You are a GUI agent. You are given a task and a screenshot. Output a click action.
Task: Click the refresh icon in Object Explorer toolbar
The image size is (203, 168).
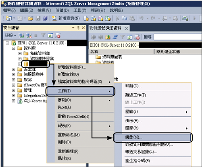(50, 35)
